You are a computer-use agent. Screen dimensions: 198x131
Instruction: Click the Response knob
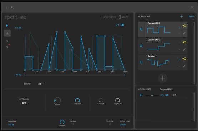[x=77, y=100]
